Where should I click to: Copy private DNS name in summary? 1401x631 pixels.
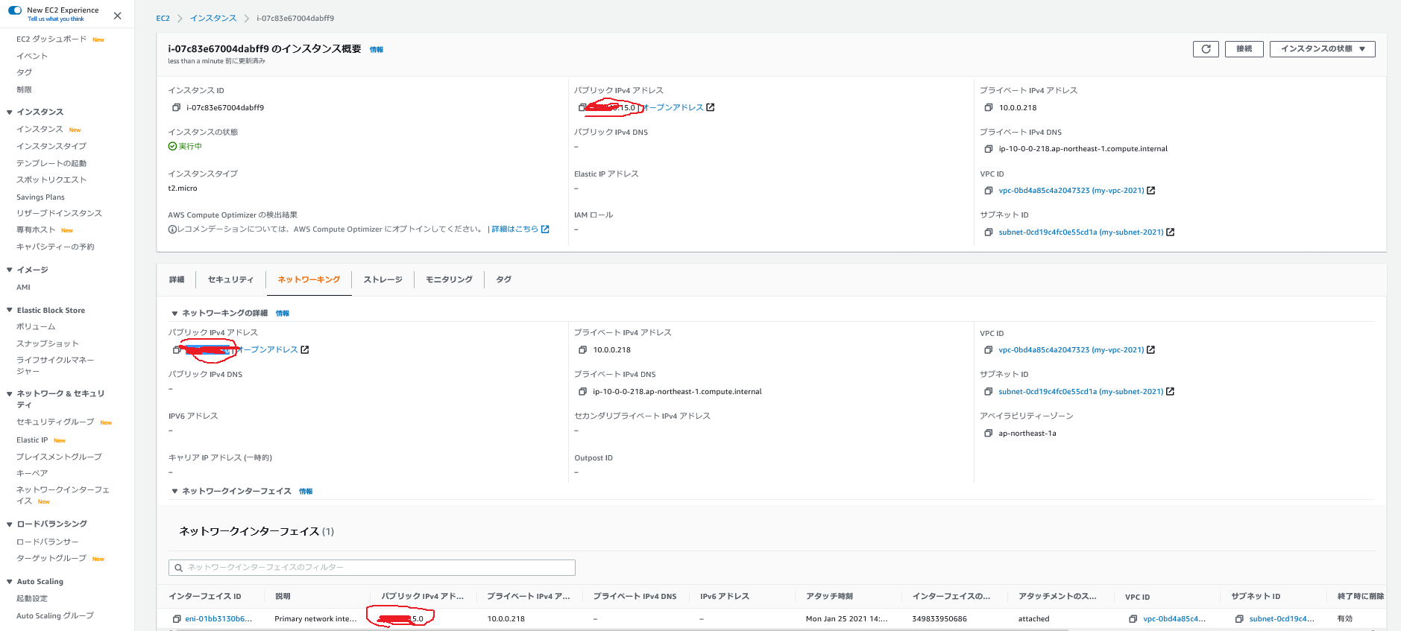989,149
